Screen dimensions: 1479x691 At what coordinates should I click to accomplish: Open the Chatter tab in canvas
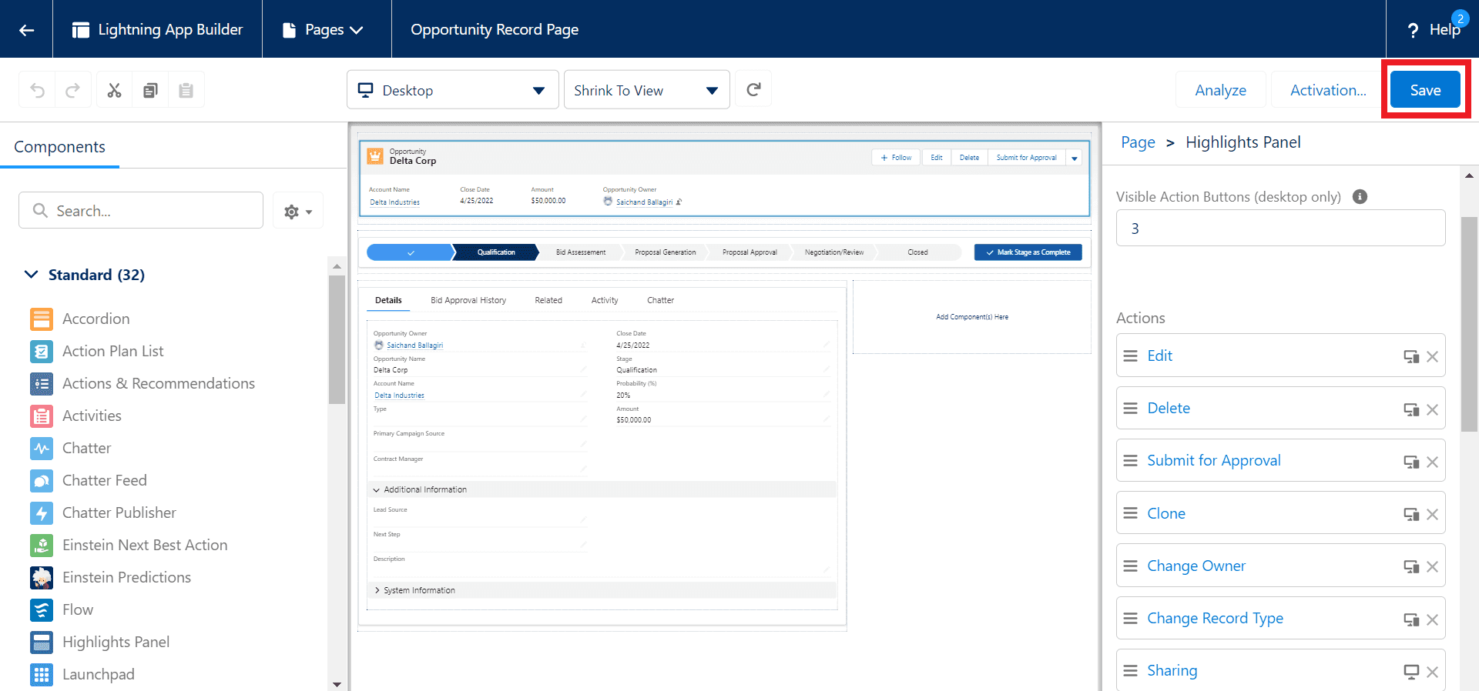pyautogui.click(x=661, y=300)
